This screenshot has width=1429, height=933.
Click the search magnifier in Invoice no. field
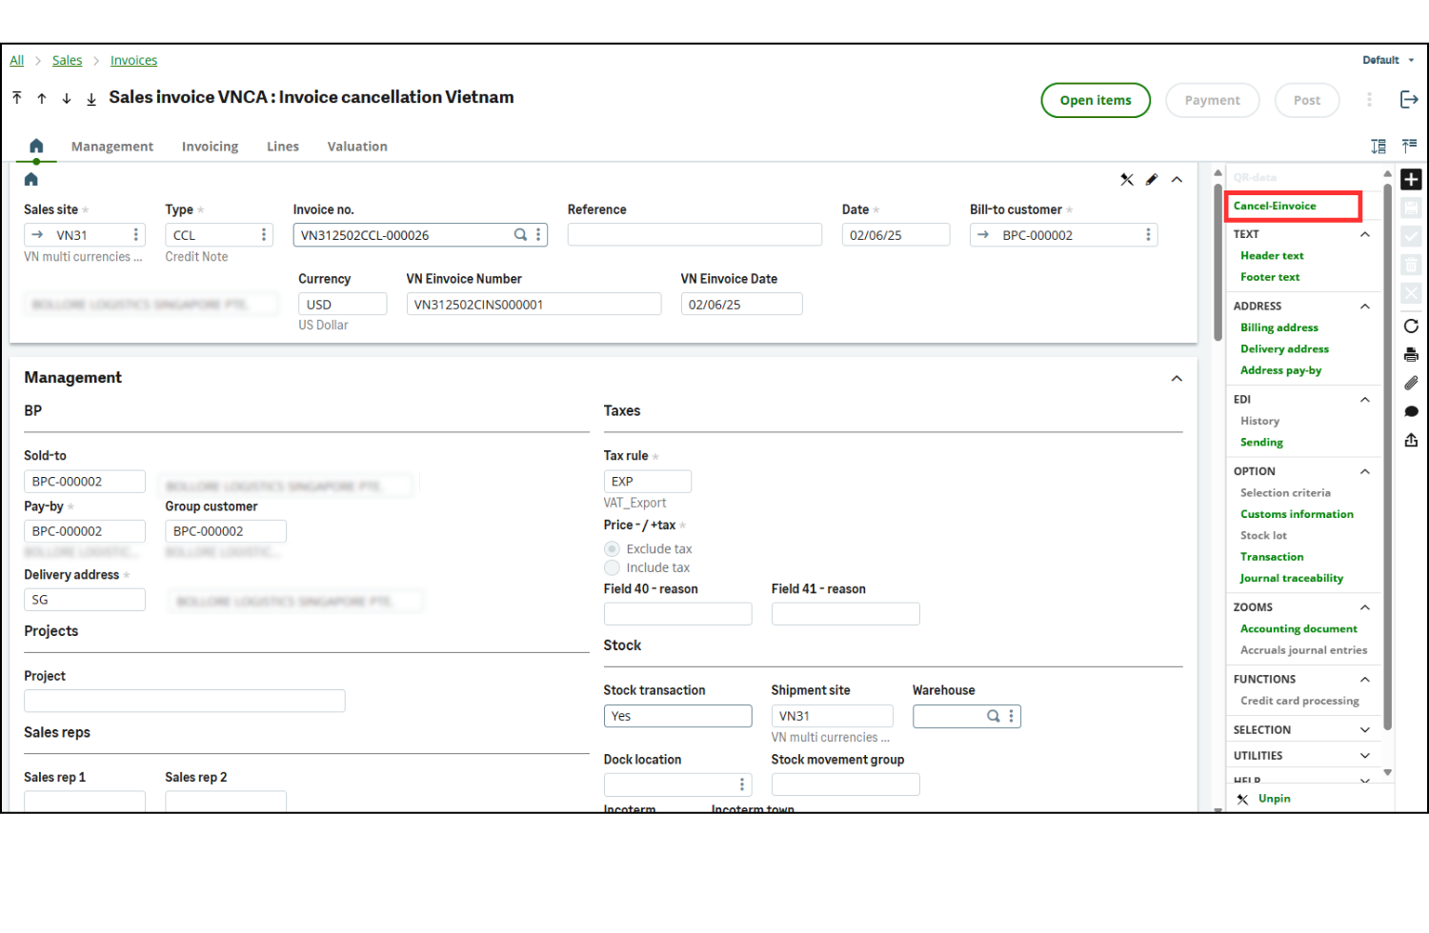tap(520, 234)
